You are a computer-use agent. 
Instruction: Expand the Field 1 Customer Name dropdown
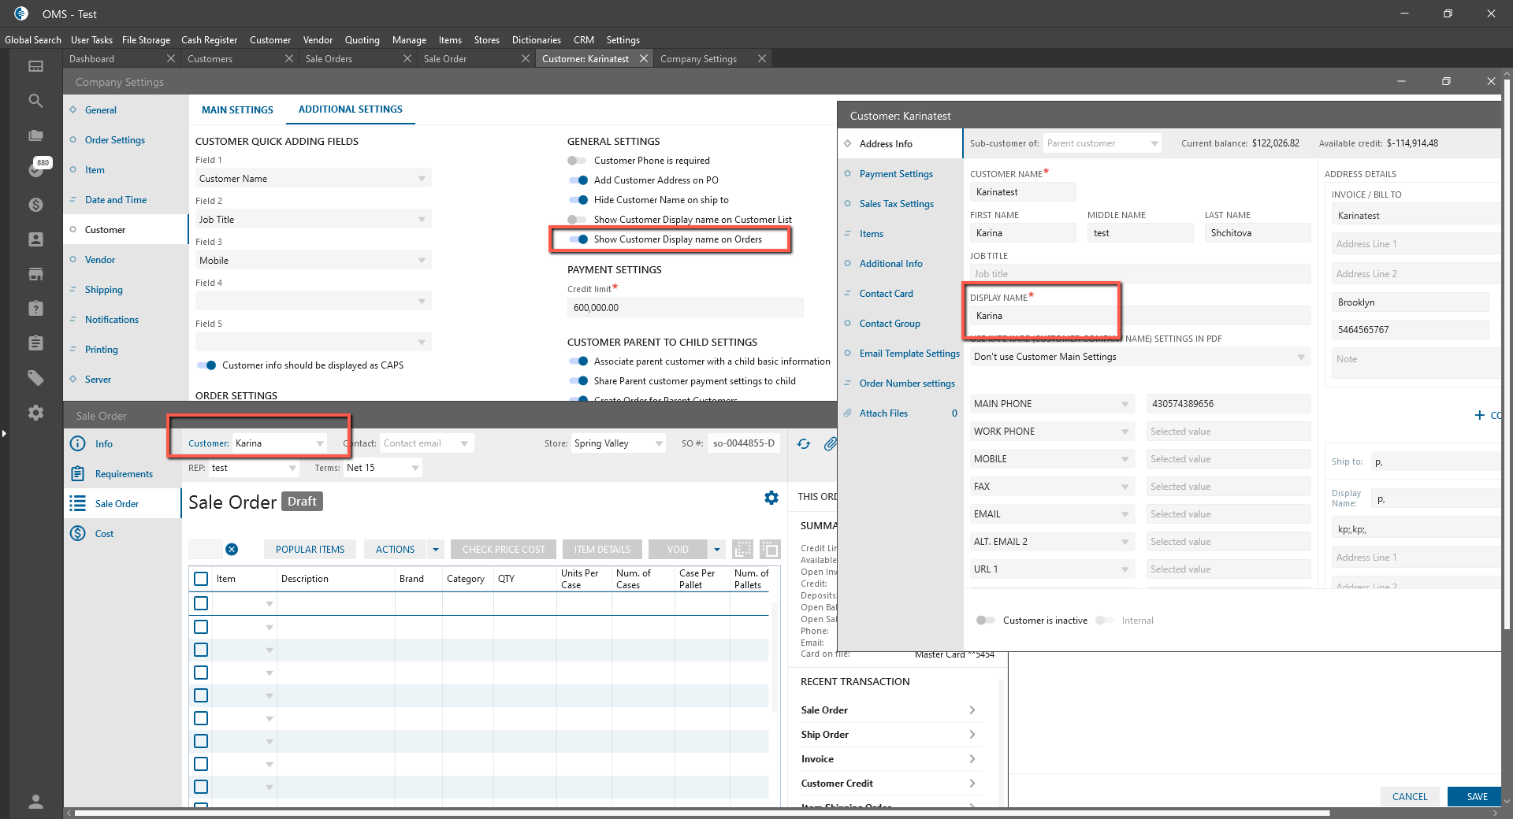click(422, 179)
